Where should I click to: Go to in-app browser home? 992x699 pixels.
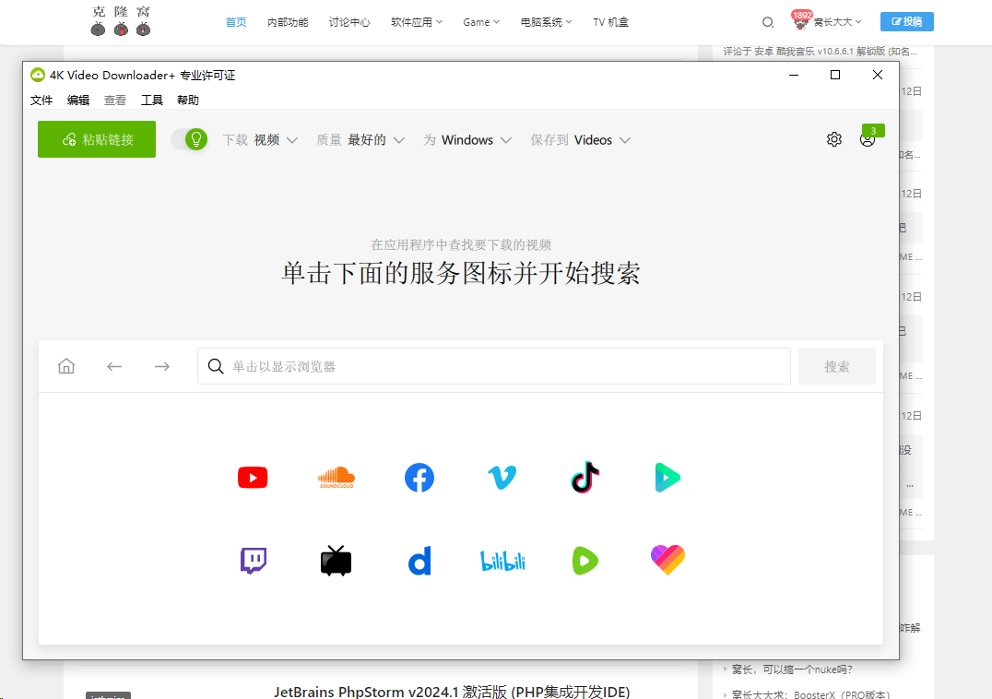click(66, 366)
